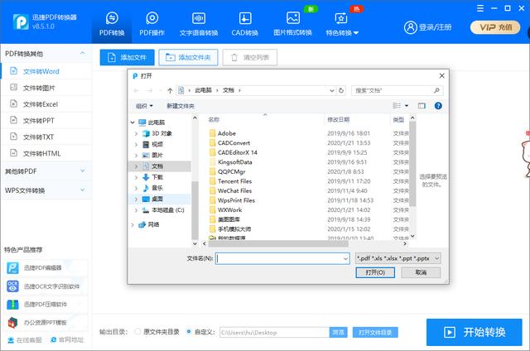
Task: Expand the 其他转PDF section
Action: click(x=46, y=171)
